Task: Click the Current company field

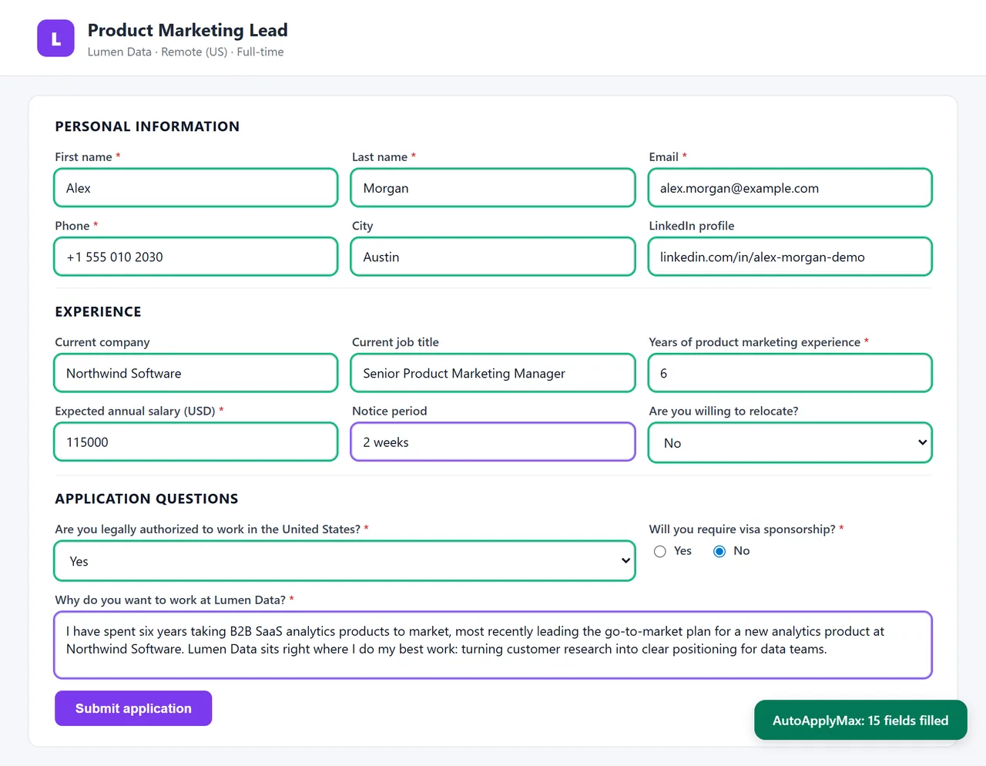Action: pos(196,373)
